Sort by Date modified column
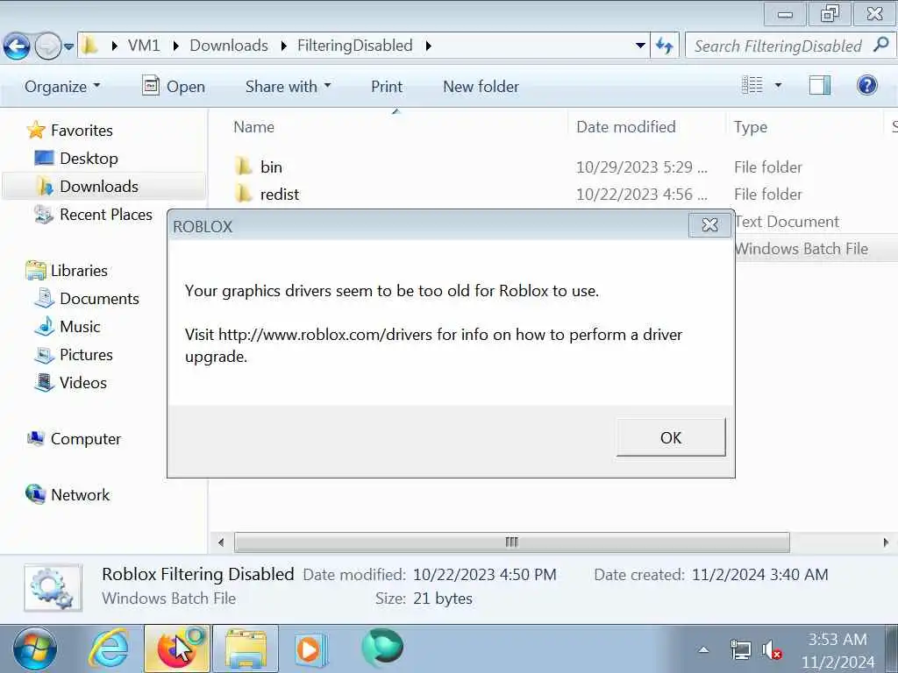This screenshot has height=673, width=898. tap(626, 126)
